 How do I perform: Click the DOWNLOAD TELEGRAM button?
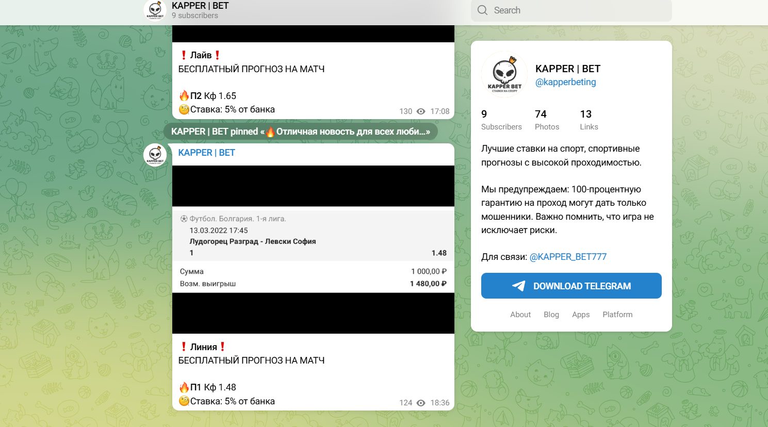571,286
